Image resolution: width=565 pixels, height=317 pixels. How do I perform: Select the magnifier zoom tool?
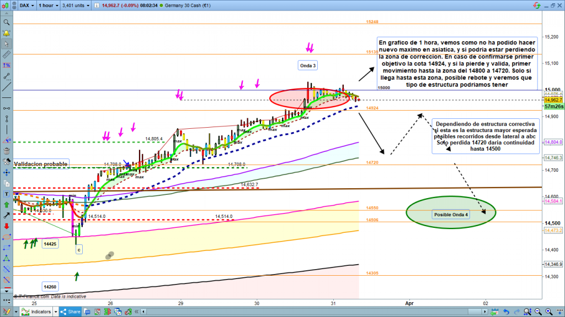pos(7,23)
